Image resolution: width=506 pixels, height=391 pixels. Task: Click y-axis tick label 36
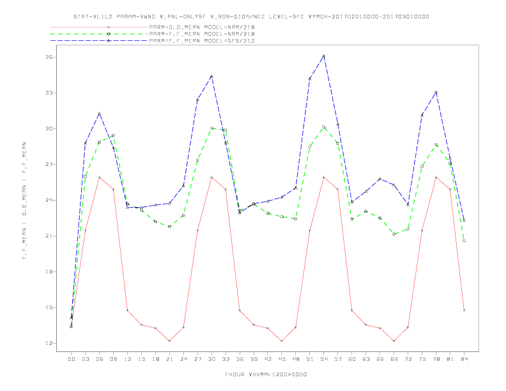49,57
